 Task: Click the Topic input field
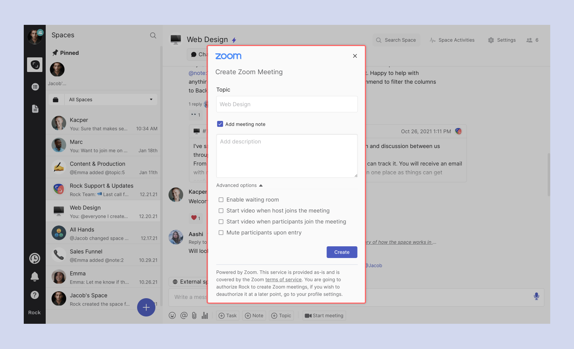click(x=287, y=105)
